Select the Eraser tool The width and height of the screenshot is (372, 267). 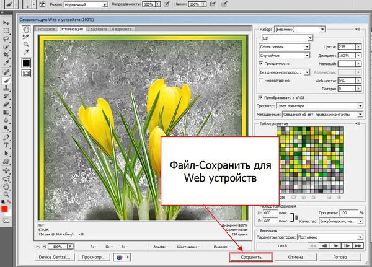click(6, 104)
